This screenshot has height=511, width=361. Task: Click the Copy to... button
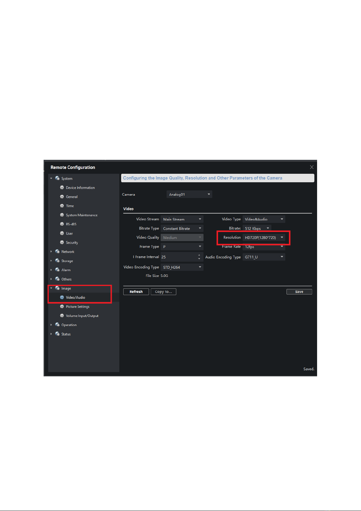163,292
